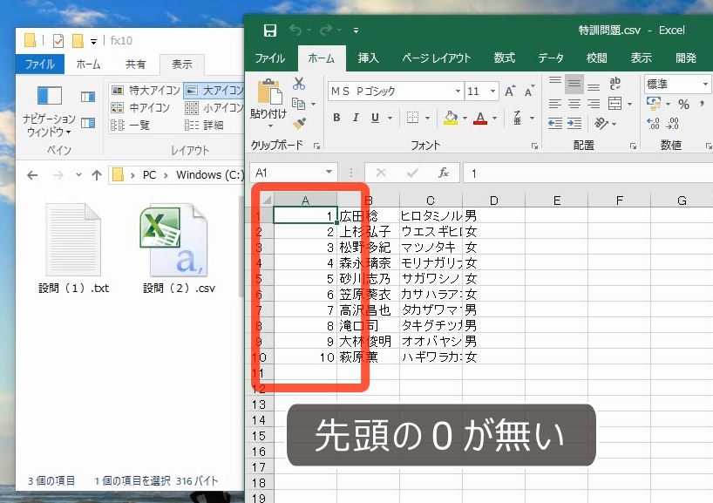Click the Increase Font Size icon
The image size is (713, 503).
508,92
